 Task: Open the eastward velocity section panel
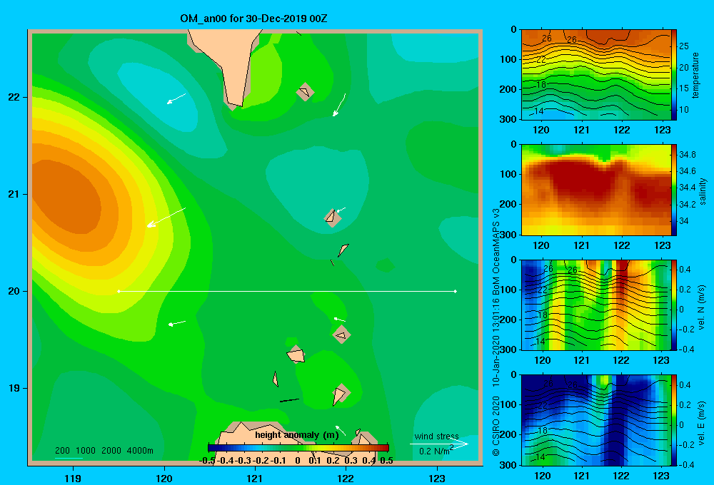pyautogui.click(x=595, y=420)
